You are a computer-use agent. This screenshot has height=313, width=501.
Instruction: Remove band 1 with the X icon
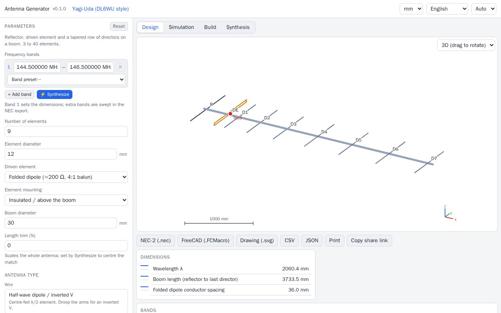point(120,67)
